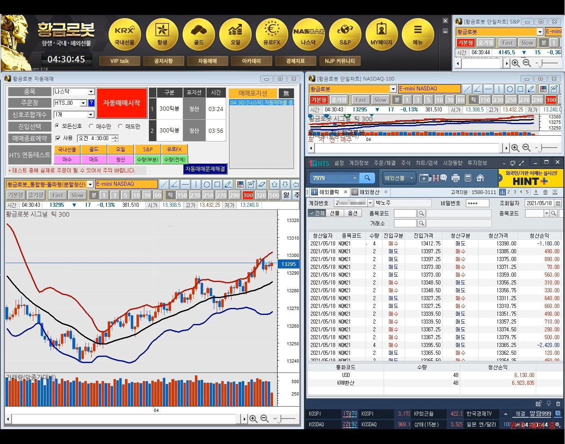Click the search magnifier next to 7979
The width and height of the screenshot is (565, 444).
click(x=367, y=178)
